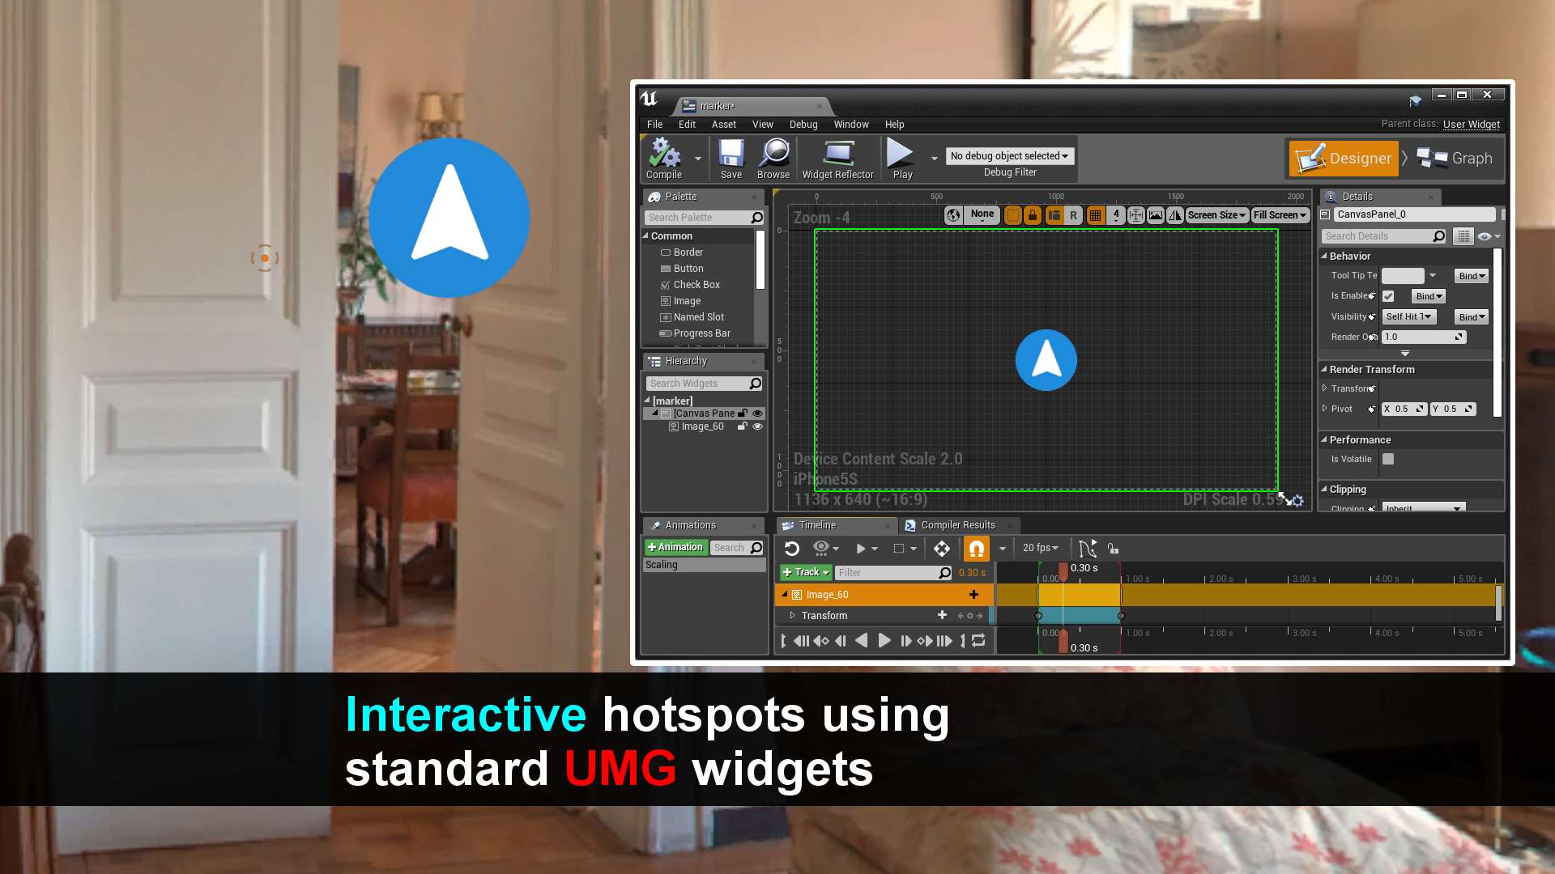Click the Play preview button
This screenshot has width=1555, height=874.
[x=901, y=159]
